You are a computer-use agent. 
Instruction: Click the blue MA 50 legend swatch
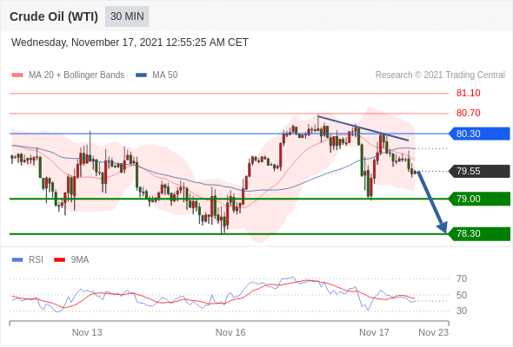(141, 75)
